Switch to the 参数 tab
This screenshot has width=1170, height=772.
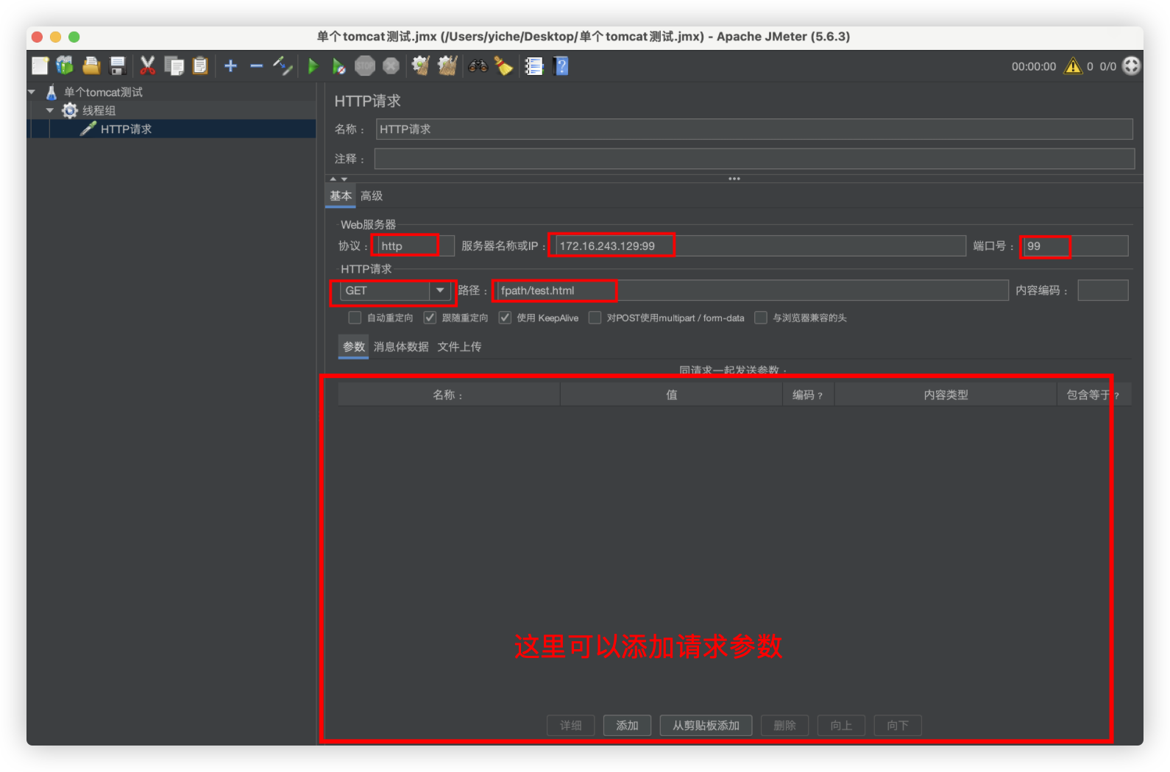tap(354, 347)
